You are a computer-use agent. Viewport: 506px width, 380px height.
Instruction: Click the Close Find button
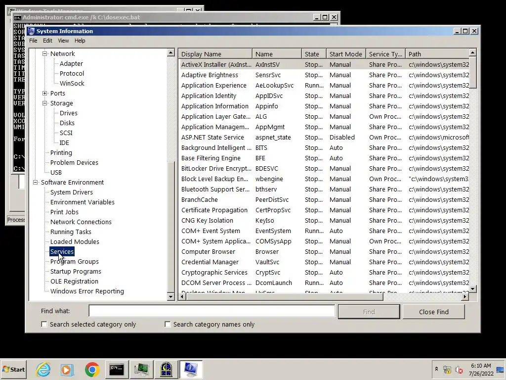click(x=434, y=312)
